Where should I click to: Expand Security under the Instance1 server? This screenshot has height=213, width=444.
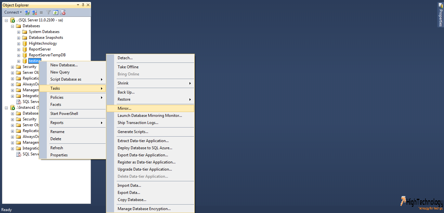[x=12, y=119]
